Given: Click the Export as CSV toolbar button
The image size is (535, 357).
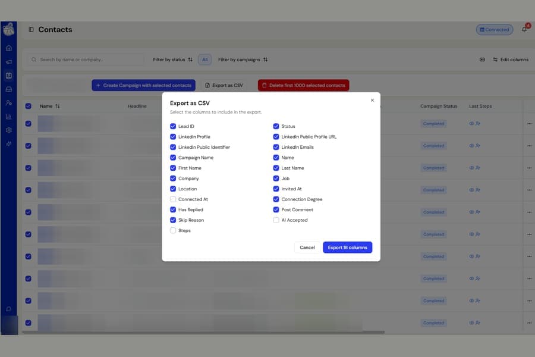Looking at the screenshot, I should (x=224, y=86).
